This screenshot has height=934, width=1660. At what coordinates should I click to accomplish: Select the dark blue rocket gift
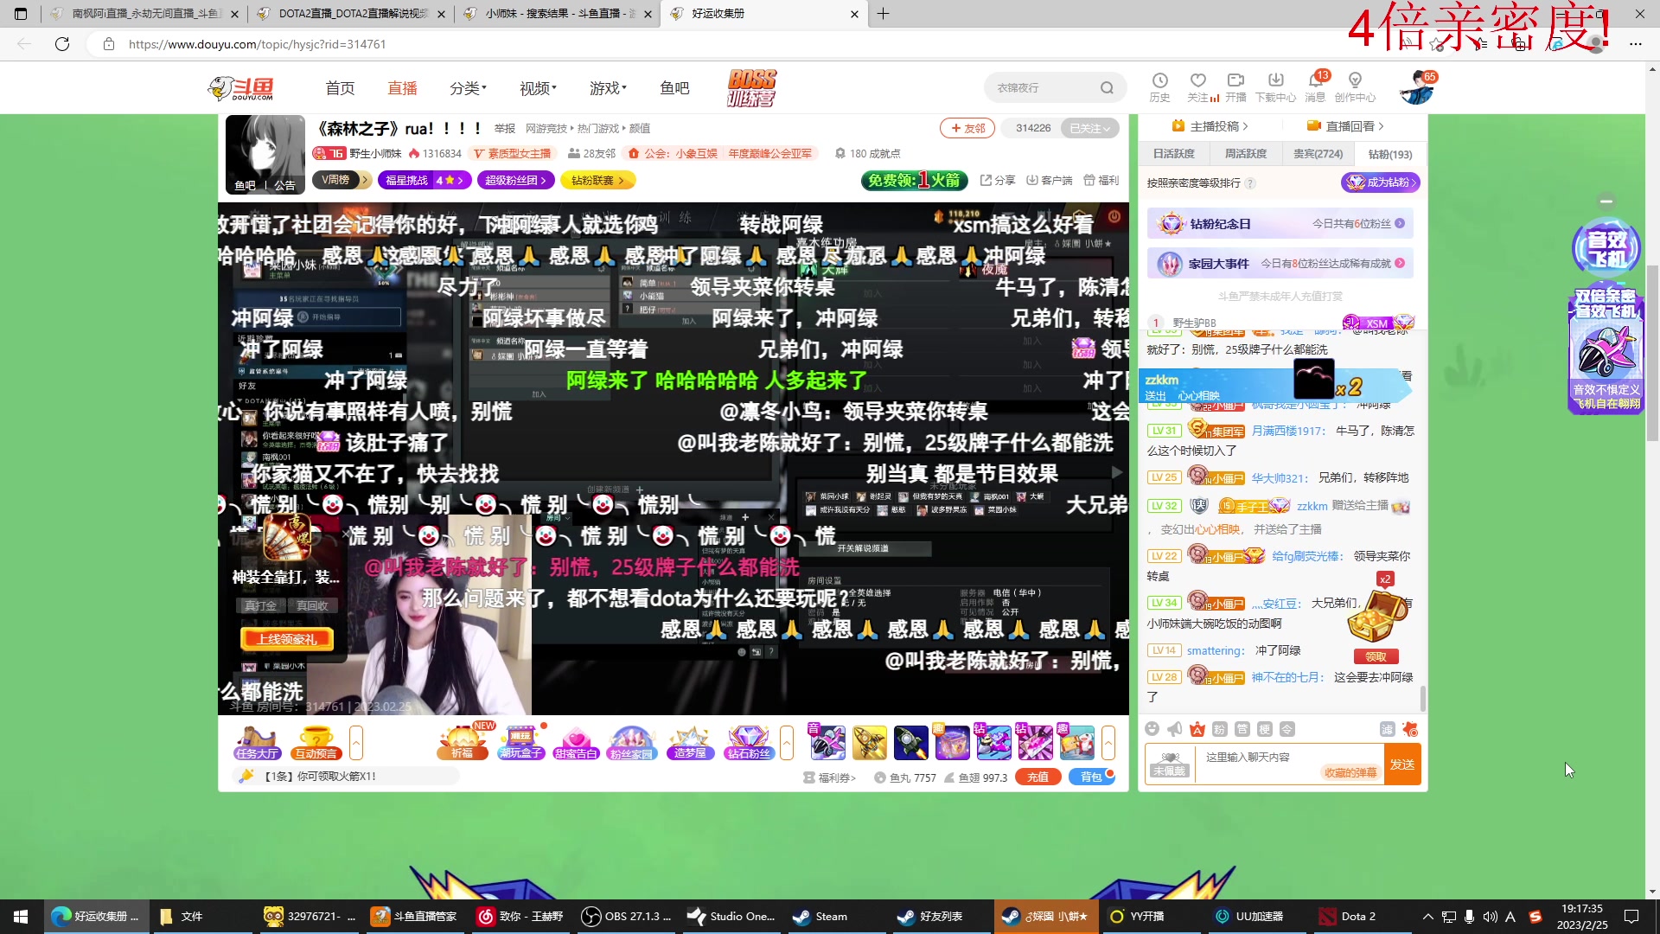click(910, 742)
